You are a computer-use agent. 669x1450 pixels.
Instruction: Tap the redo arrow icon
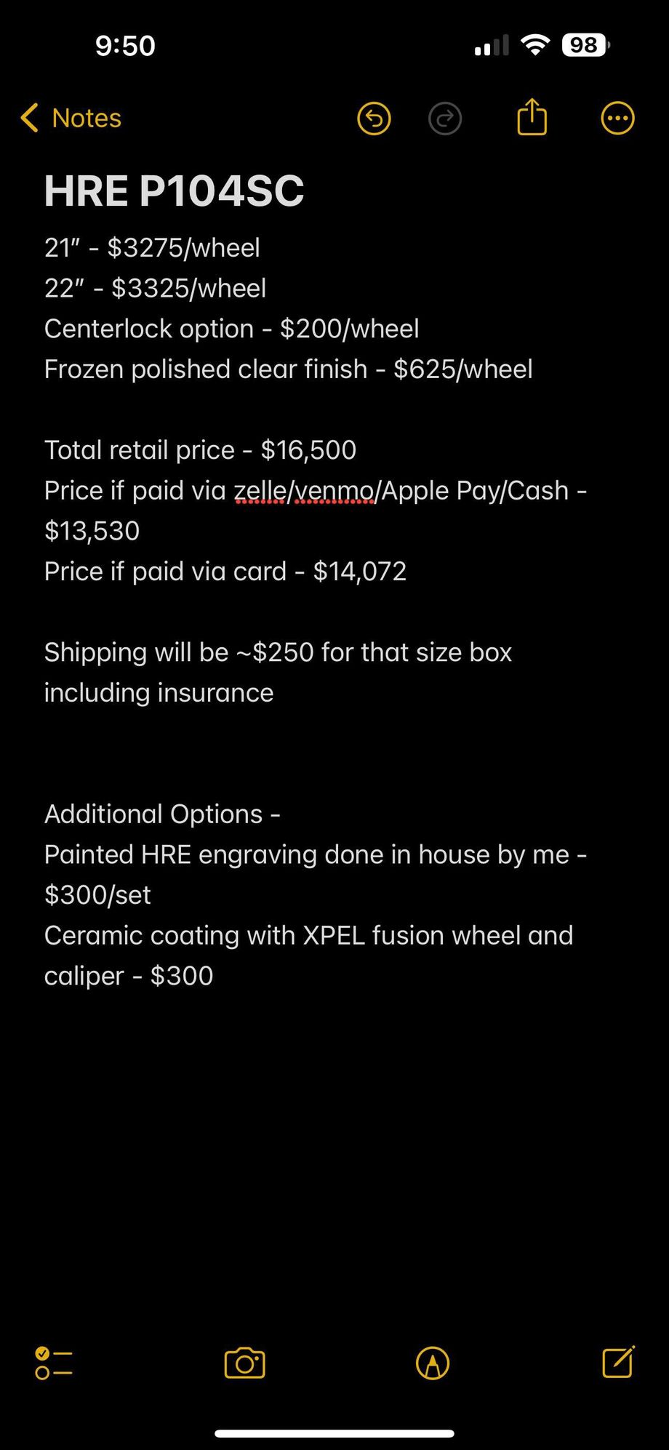click(x=445, y=119)
